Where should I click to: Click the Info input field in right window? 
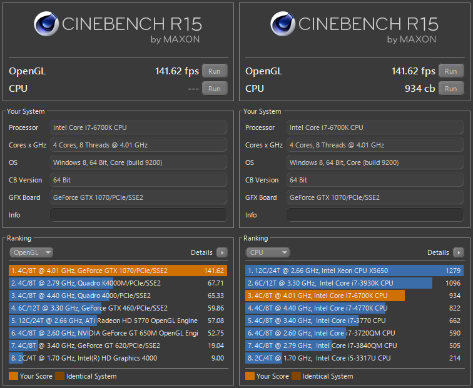pos(375,215)
